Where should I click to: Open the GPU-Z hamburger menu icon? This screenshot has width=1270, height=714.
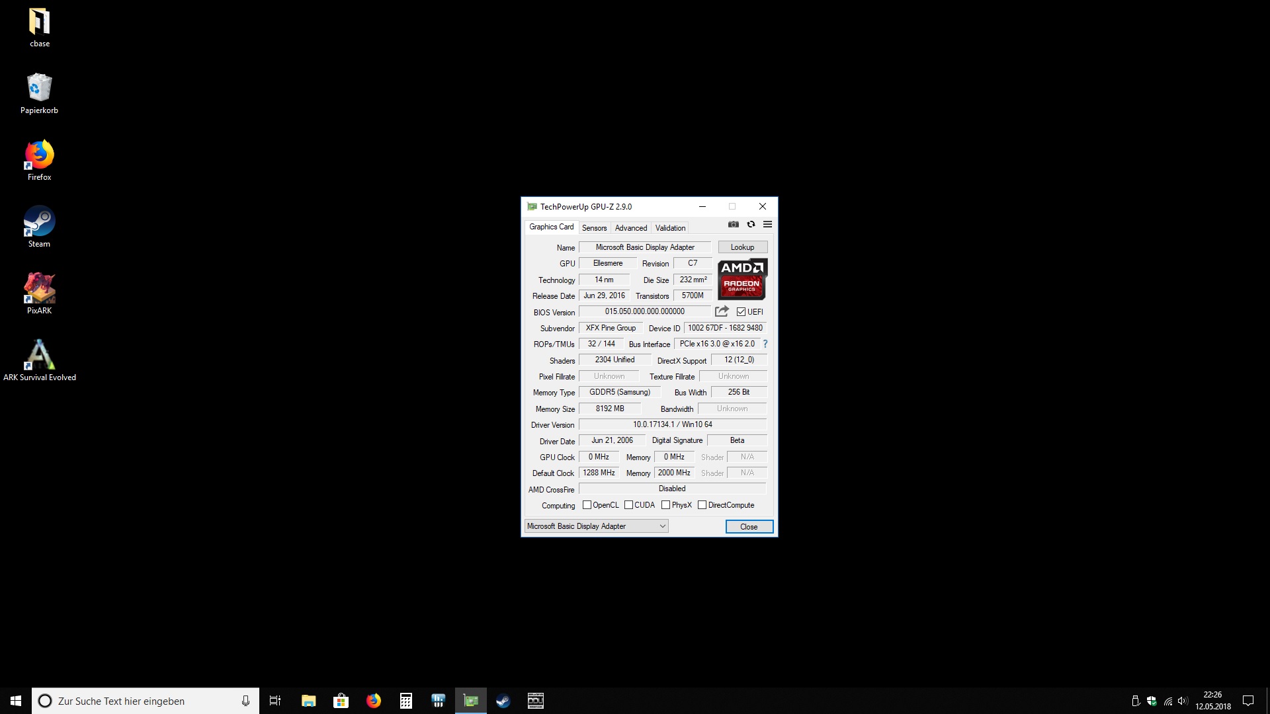(x=767, y=224)
